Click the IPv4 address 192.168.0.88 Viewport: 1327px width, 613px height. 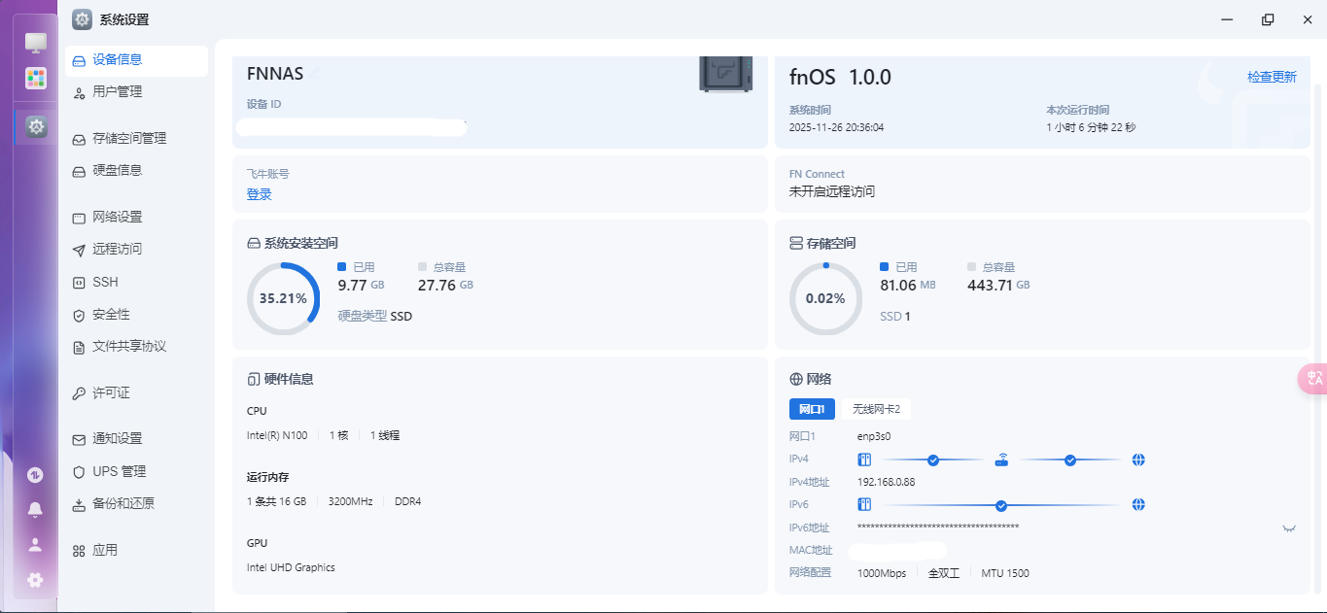886,482
